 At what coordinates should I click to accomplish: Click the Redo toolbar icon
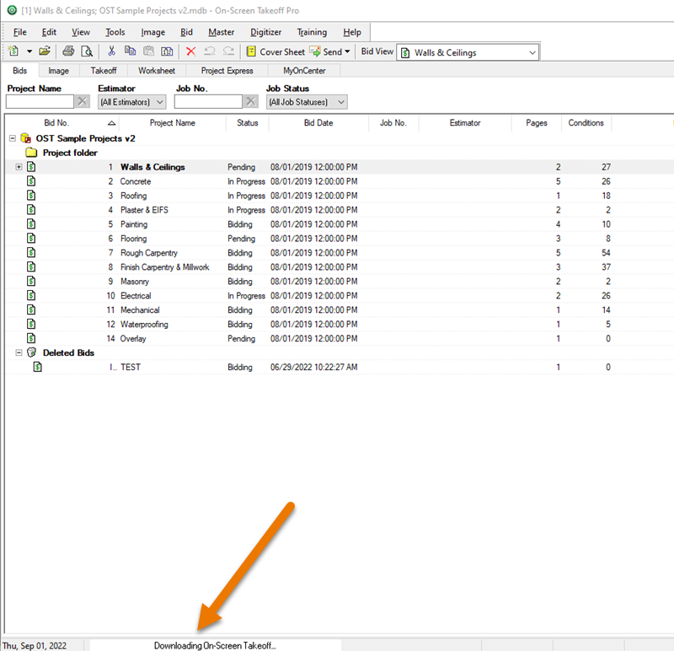pos(228,51)
